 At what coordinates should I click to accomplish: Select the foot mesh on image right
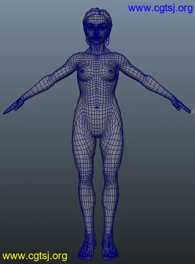tap(110, 247)
